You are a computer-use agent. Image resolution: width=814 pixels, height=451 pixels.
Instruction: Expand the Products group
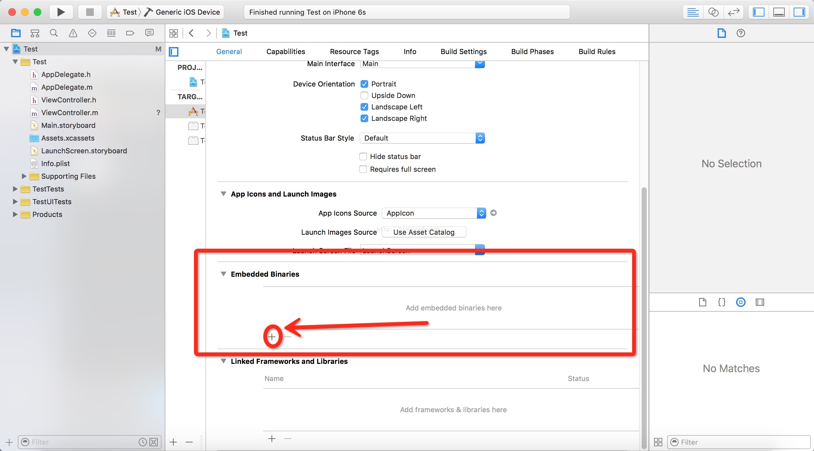15,214
